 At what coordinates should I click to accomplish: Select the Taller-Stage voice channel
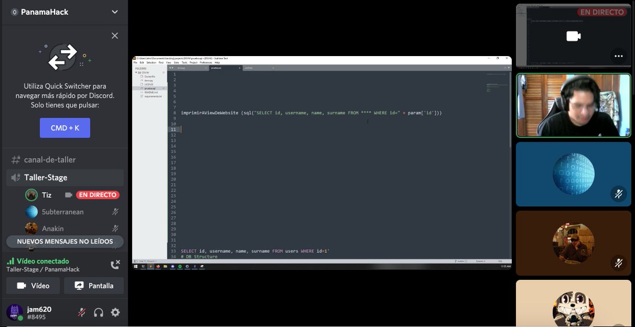(x=65, y=177)
